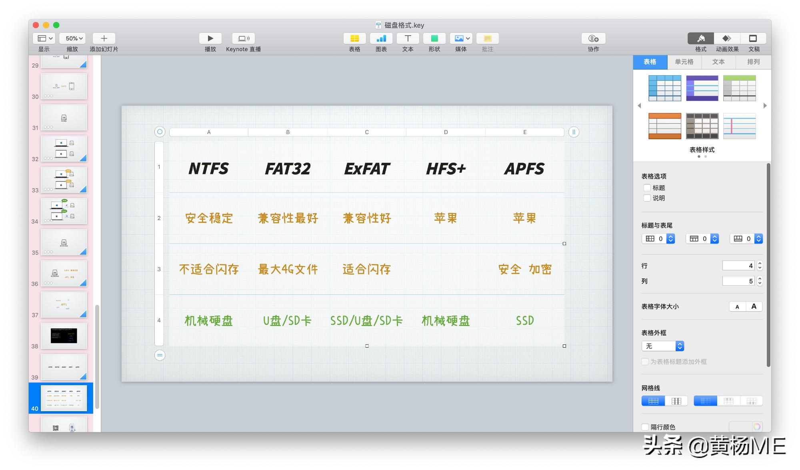Screen dimensions: 800x470
Task: Insert a table from the toolbar
Action: pyautogui.click(x=354, y=38)
